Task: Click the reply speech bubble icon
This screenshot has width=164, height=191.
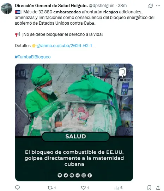Action: 17,187
